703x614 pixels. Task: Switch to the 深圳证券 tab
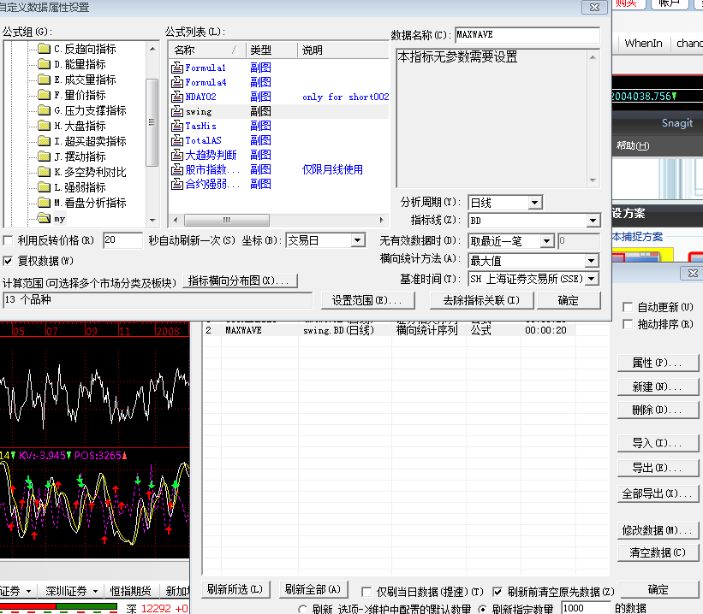coord(66,591)
